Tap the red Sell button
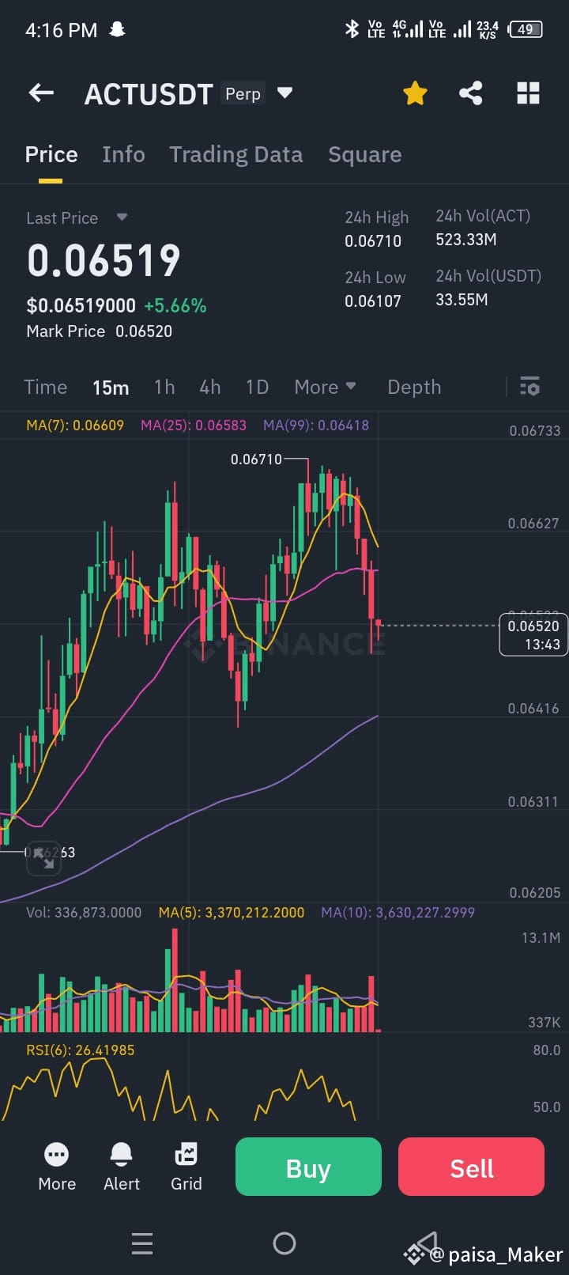This screenshot has height=1275, width=569. point(472,1167)
